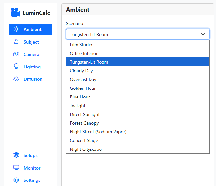
Task: Select the Golden Hour scenario option
Action: pyautogui.click(x=83, y=88)
